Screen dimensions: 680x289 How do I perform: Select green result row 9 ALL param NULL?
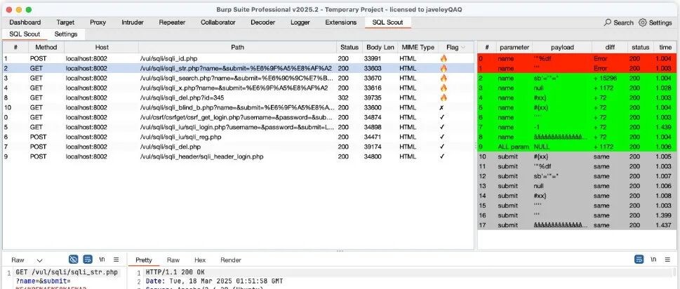(x=578, y=147)
